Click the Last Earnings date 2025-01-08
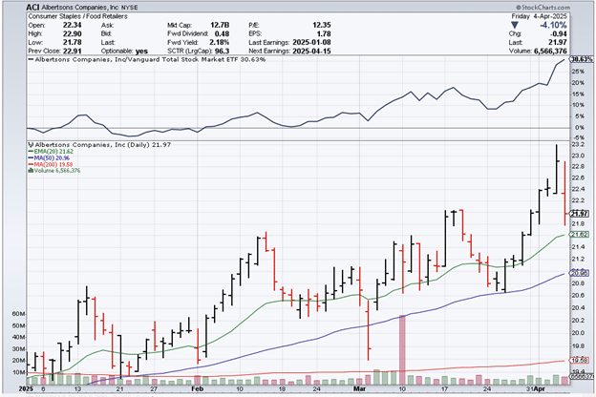Screen dimensions: 596x397 tap(311, 42)
